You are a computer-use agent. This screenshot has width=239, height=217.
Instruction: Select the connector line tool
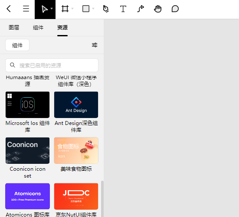141,9
